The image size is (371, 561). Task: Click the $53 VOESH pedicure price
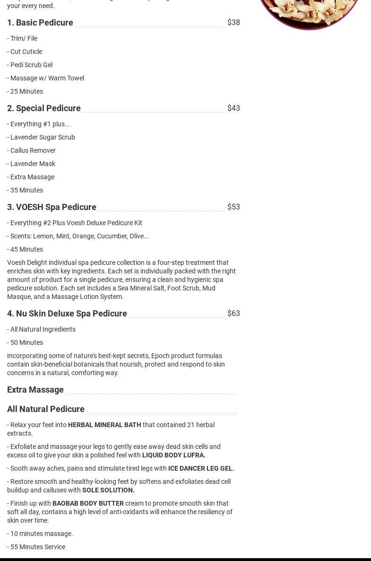233,207
